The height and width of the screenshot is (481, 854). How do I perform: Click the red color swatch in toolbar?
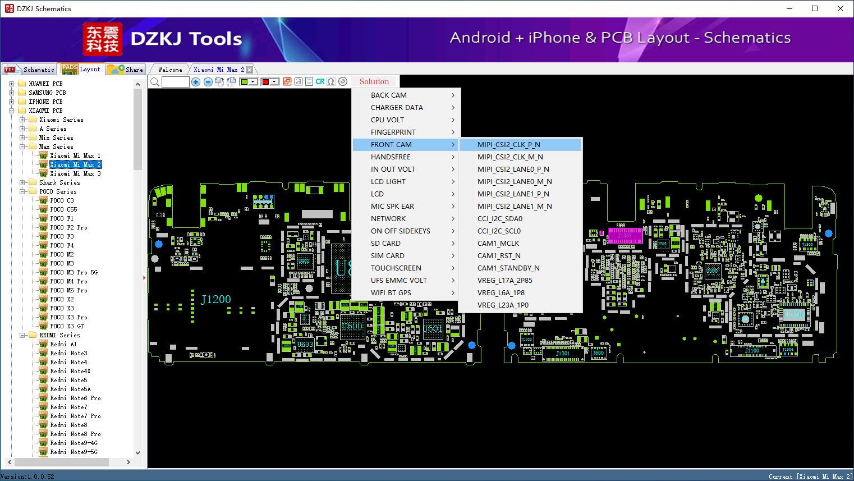(x=265, y=82)
